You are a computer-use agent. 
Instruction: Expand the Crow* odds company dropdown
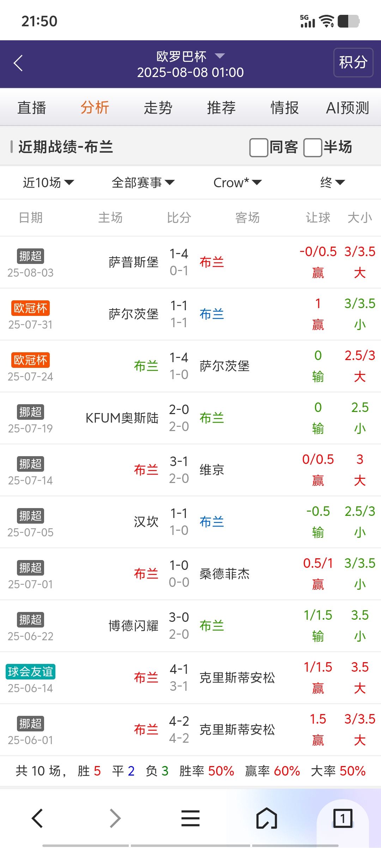(x=237, y=183)
